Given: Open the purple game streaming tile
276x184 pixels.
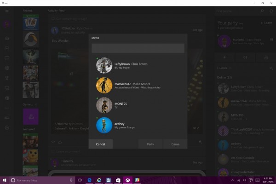Looking at the screenshot, I should [x=31, y=116].
